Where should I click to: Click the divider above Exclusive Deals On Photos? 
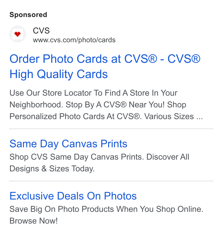point(112,181)
